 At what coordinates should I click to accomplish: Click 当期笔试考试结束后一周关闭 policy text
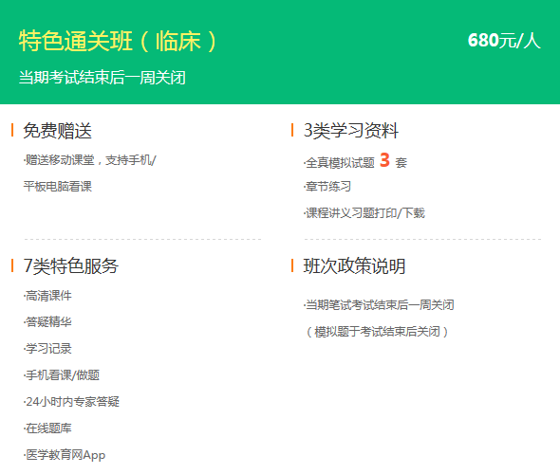(x=379, y=305)
